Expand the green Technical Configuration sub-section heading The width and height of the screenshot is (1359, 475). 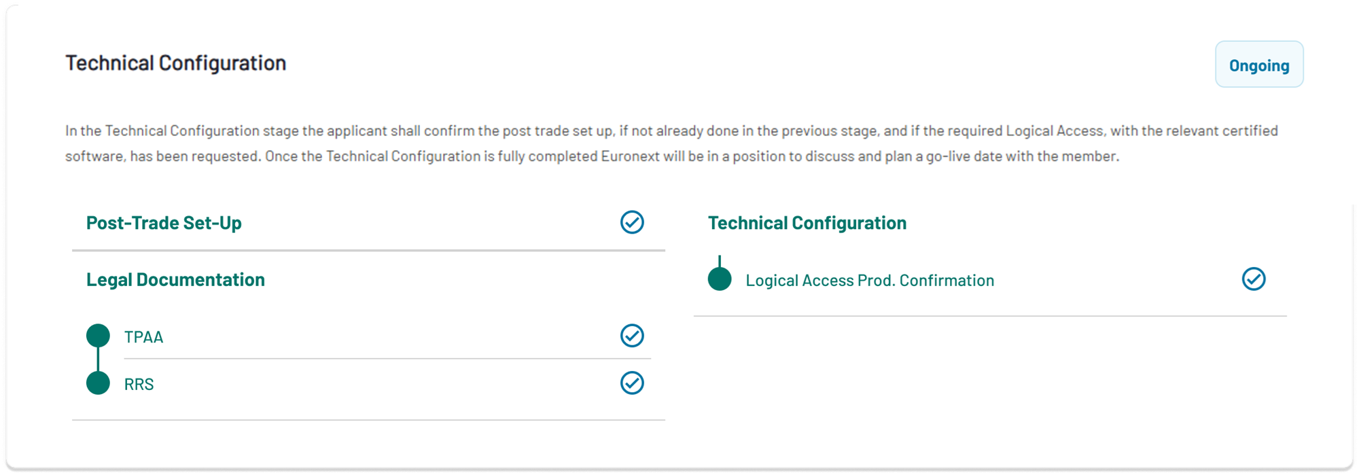click(x=807, y=223)
